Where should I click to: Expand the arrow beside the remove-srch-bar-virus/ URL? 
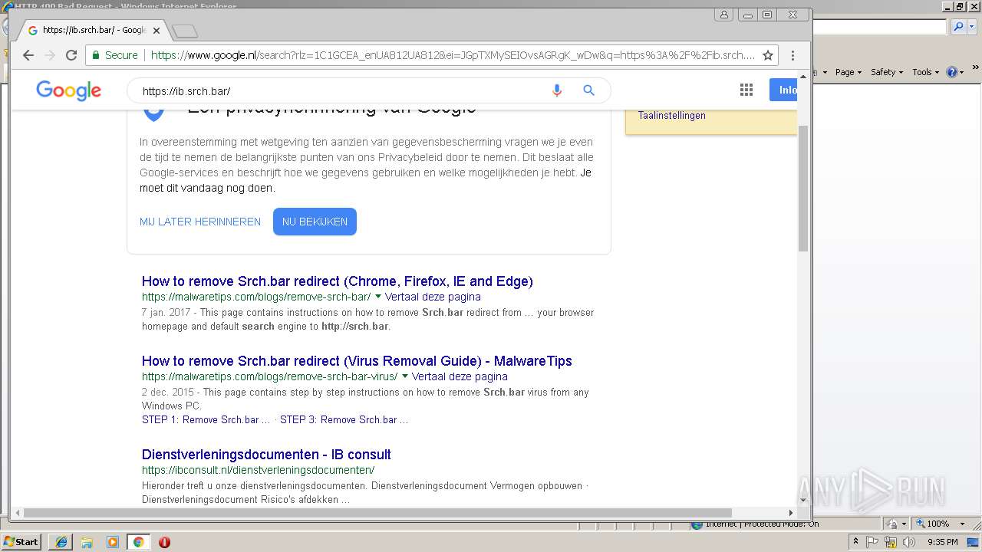pyautogui.click(x=404, y=376)
